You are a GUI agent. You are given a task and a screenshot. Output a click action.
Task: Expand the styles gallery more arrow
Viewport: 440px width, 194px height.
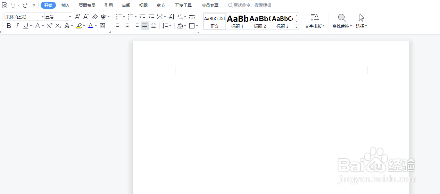point(297,27)
